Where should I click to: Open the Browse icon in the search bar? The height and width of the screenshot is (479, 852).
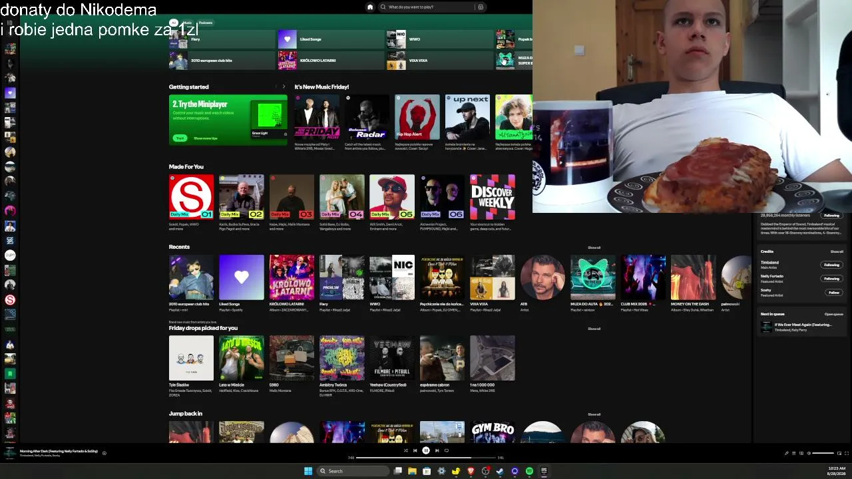pos(480,7)
